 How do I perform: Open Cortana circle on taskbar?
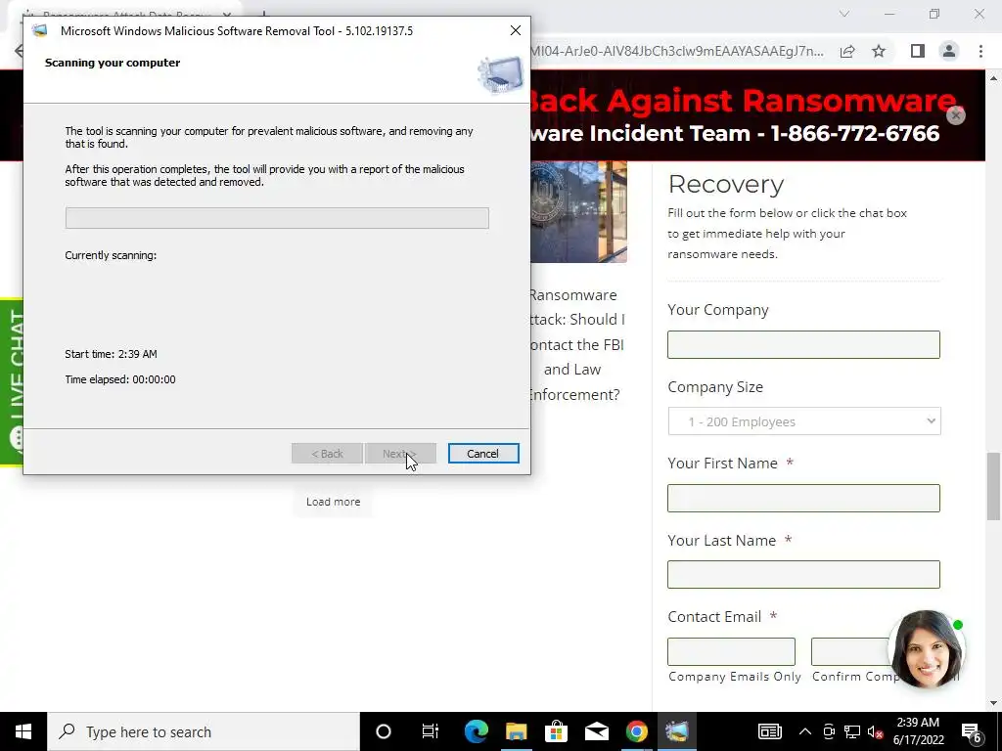coord(384,731)
